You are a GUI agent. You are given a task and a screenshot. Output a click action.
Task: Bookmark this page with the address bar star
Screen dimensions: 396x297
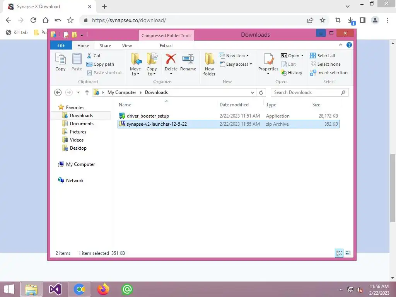point(323,20)
